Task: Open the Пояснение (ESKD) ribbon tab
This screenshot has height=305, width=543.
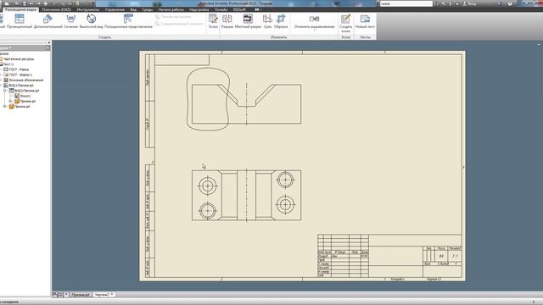Action: coord(56,9)
